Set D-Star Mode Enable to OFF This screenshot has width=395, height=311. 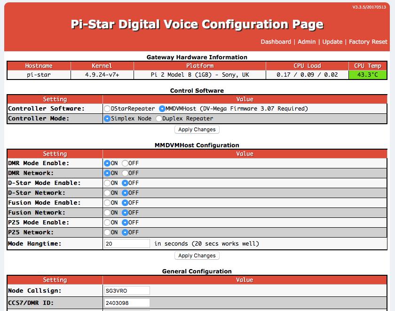(125, 183)
